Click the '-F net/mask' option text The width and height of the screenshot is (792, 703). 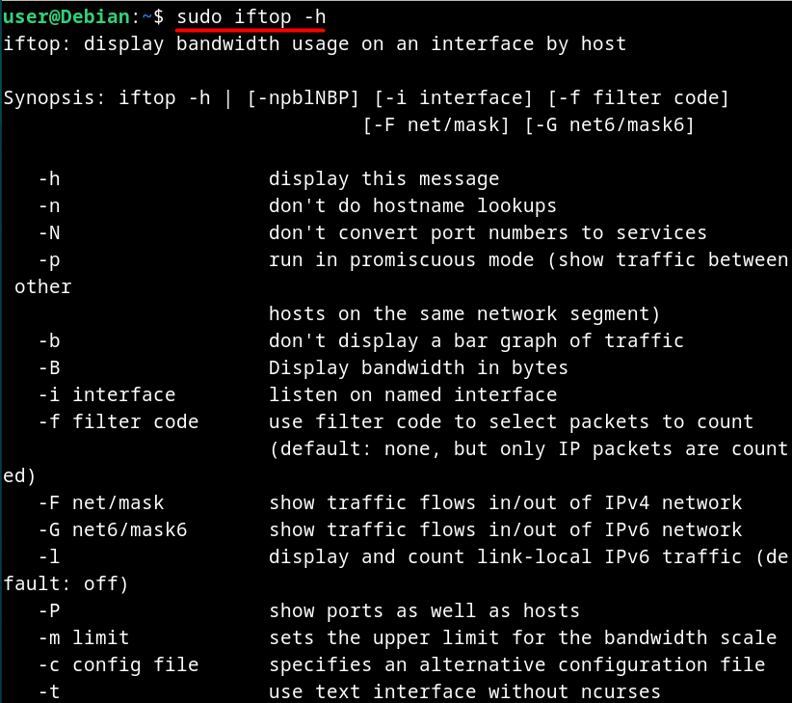pos(101,502)
